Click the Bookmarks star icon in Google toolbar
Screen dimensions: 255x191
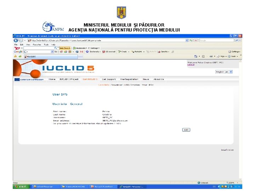coord(87,52)
